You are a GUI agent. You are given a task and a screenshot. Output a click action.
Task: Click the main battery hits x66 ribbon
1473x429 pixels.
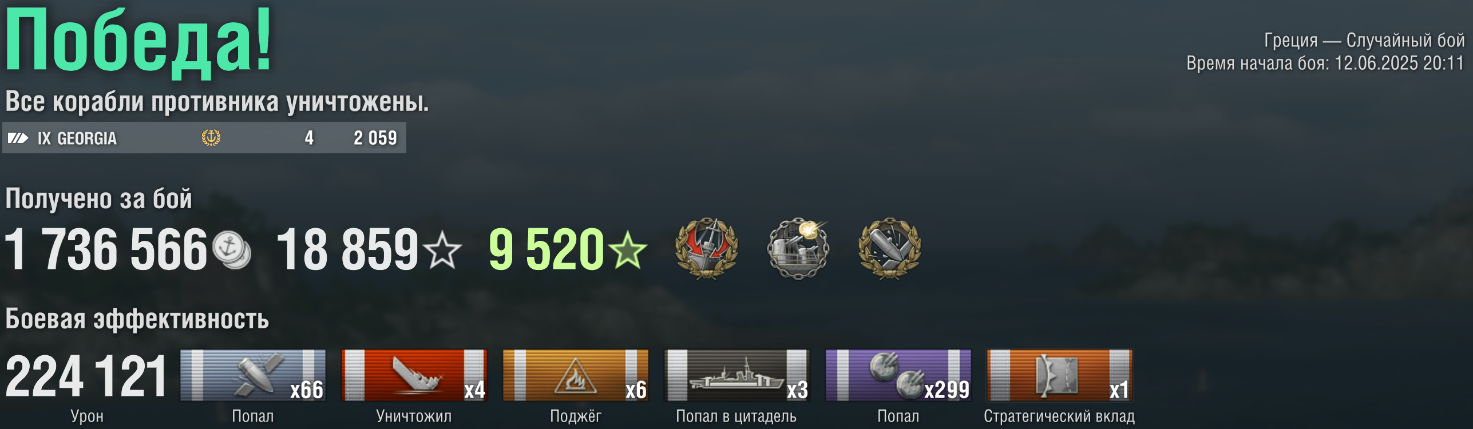(x=253, y=375)
